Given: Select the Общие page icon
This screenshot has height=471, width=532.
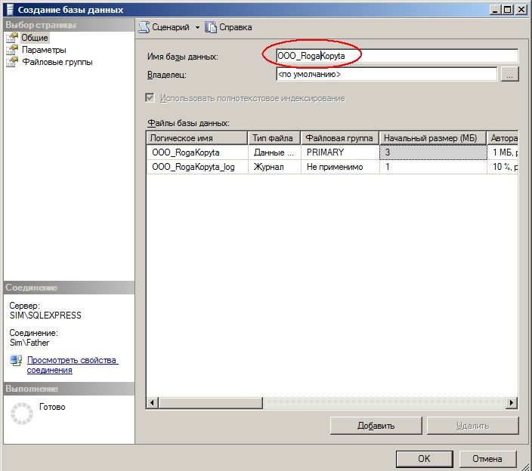Looking at the screenshot, I should (12, 38).
